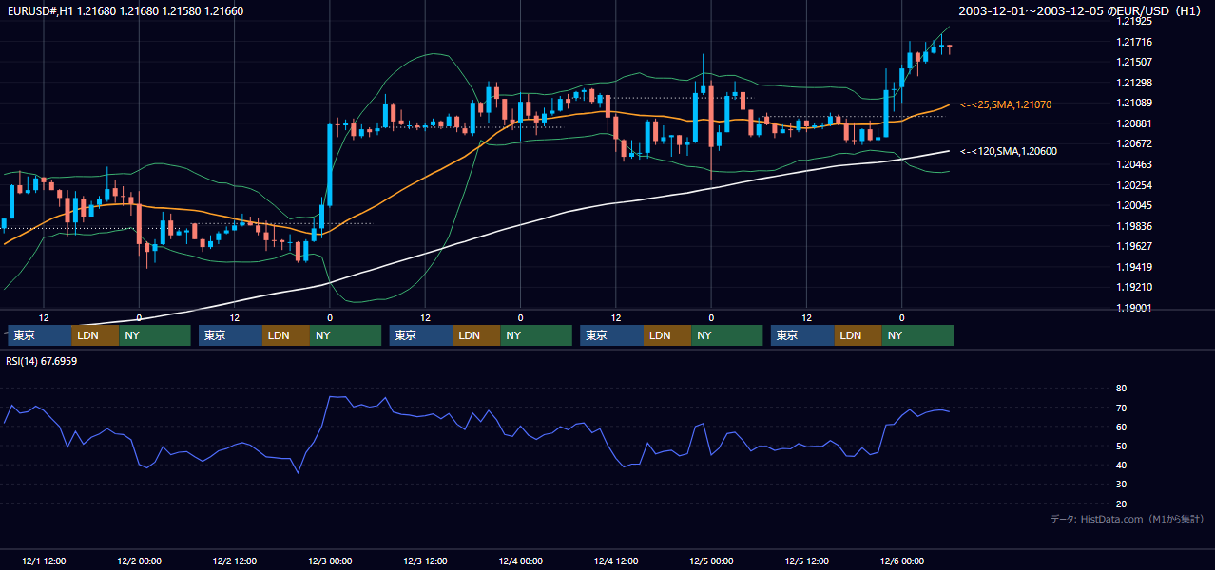This screenshot has width=1215, height=570.
Task: Click price axis value 1.20254
Action: pyautogui.click(x=1134, y=185)
